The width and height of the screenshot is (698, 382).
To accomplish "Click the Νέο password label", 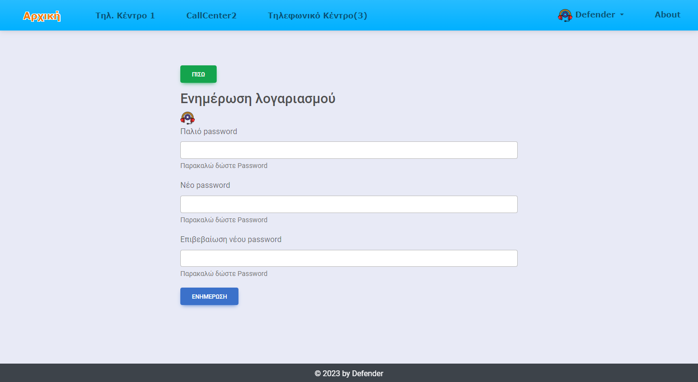I will pos(206,185).
